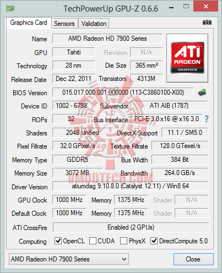
Task: Click the BIOS save chip icon
Action: coord(202,92)
